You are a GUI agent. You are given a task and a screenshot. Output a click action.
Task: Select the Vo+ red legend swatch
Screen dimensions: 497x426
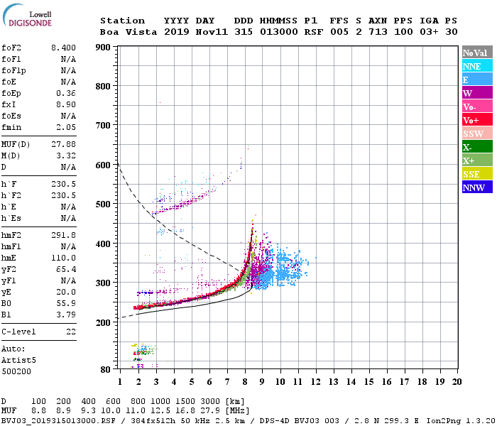[477, 119]
